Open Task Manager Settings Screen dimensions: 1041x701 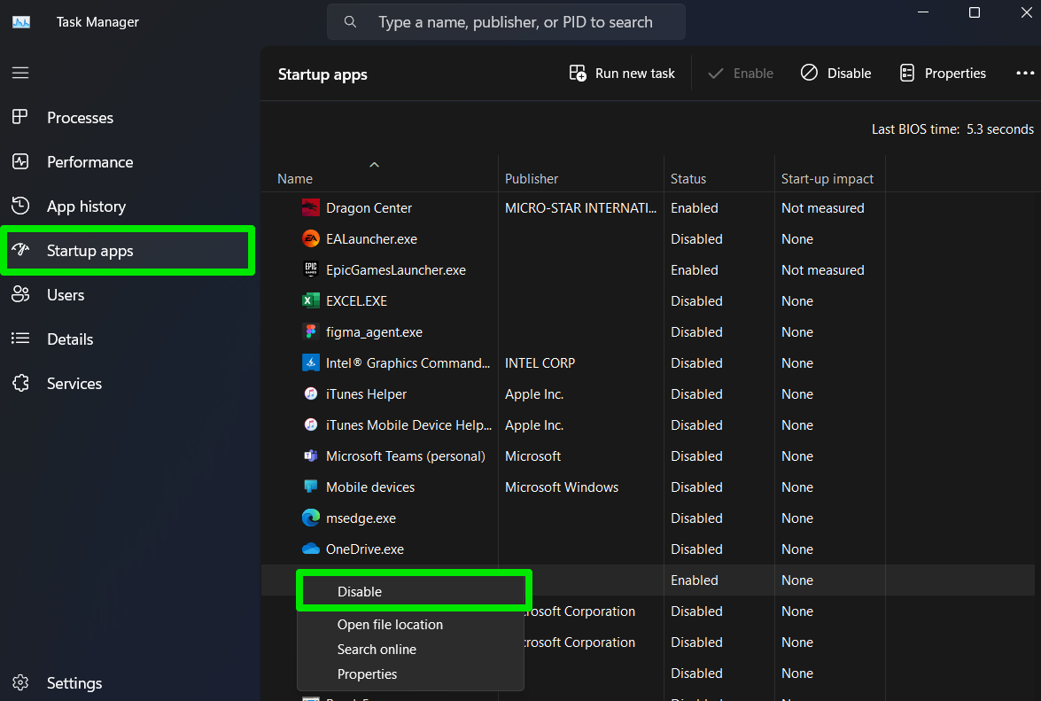pos(74,683)
